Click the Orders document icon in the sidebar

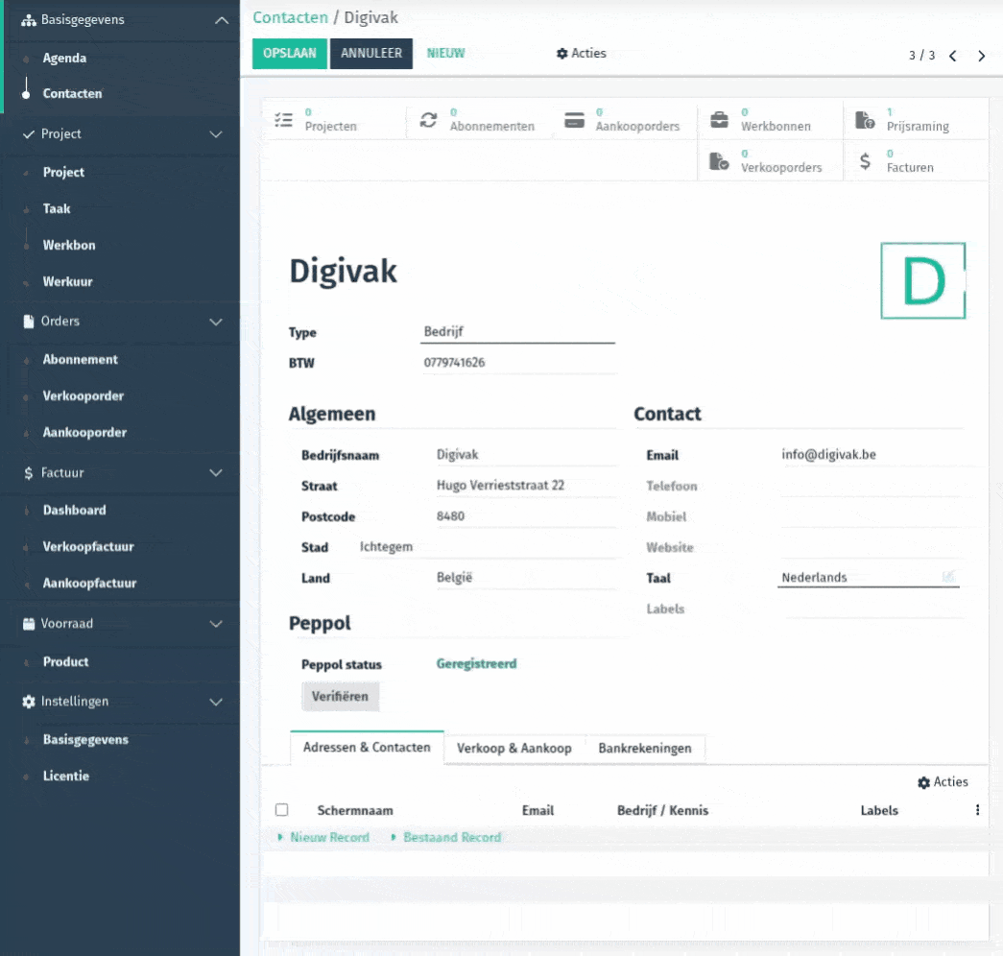coord(28,322)
